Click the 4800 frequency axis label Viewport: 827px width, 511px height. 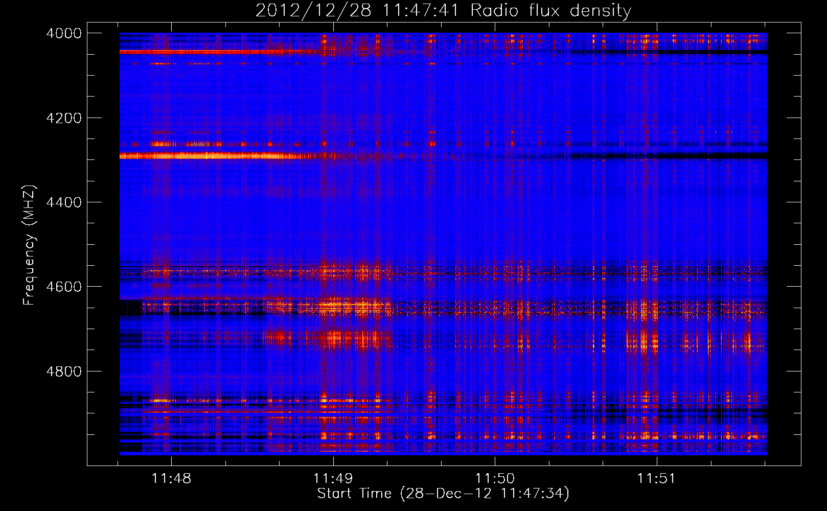(64, 371)
